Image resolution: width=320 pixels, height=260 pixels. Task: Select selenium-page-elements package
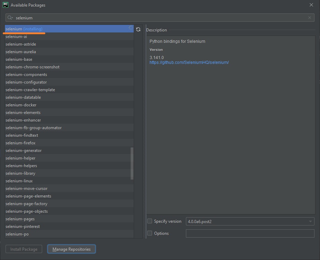tap(69, 196)
